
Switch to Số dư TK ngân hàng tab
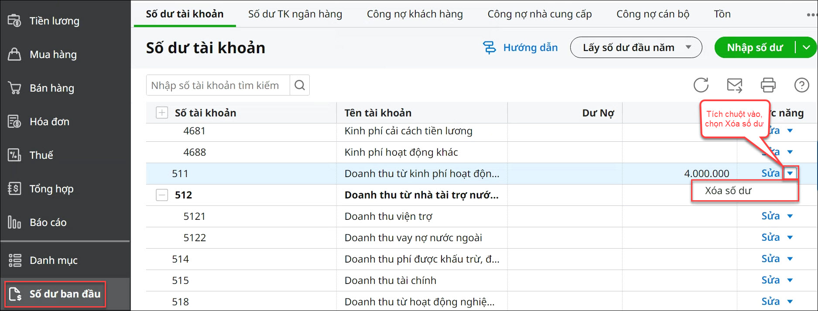295,14
